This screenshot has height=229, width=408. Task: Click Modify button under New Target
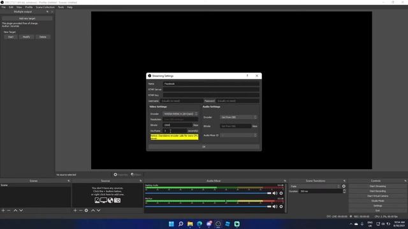(27, 37)
